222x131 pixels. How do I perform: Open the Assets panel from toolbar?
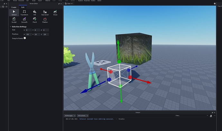(x=99, y=1)
